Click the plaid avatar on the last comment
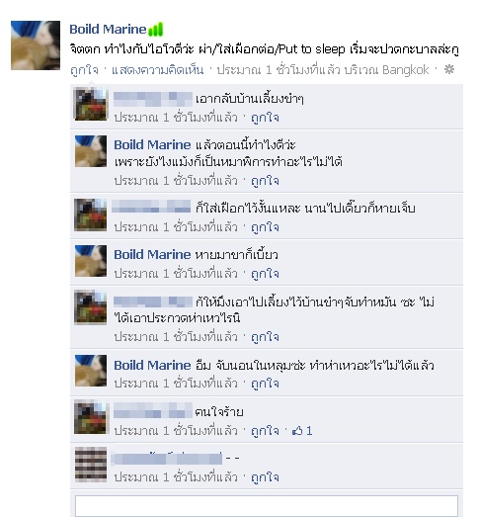 pyautogui.click(x=91, y=465)
